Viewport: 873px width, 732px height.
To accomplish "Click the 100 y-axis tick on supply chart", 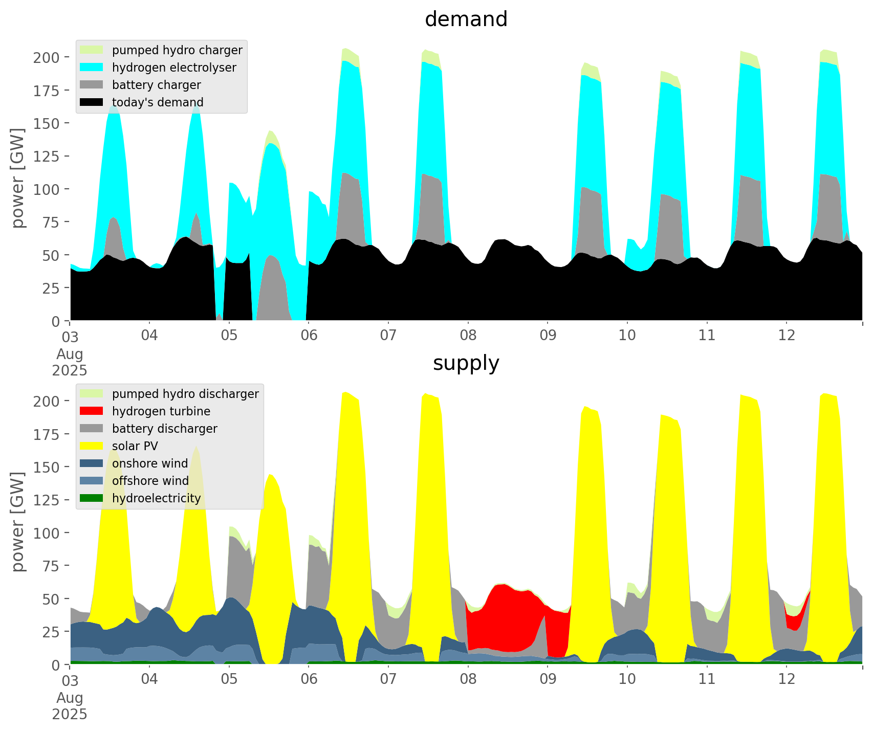I will [47, 533].
